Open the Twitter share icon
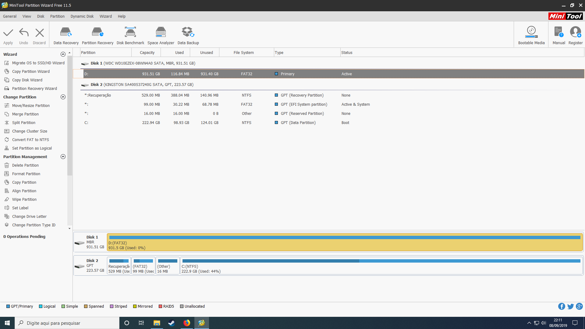 (570, 306)
